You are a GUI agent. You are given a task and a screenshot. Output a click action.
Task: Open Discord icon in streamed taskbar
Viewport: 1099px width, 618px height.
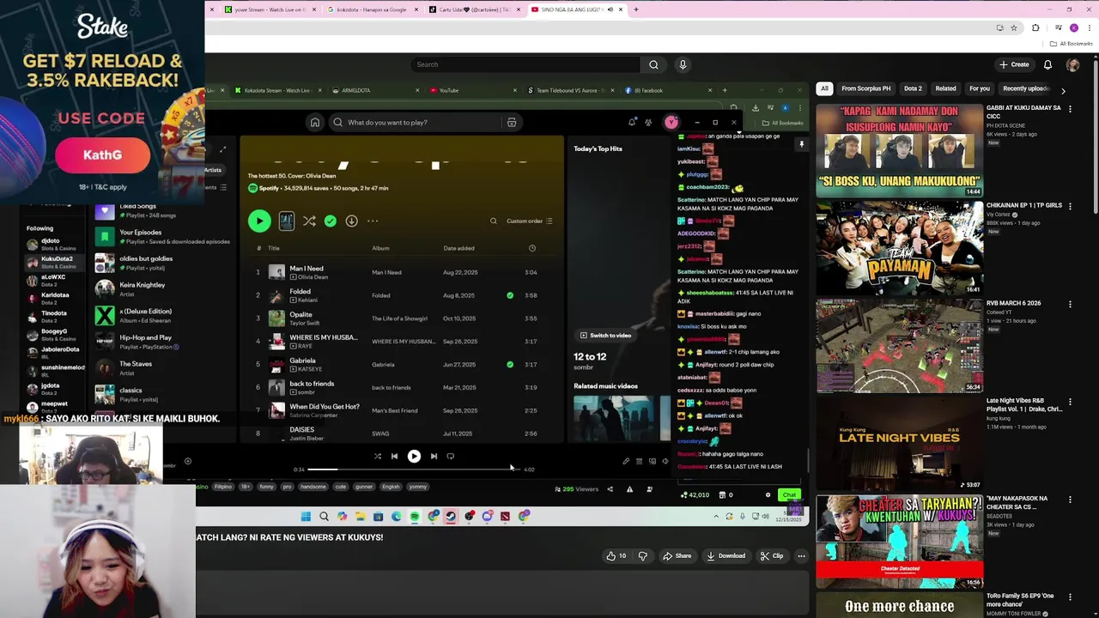[x=487, y=517]
